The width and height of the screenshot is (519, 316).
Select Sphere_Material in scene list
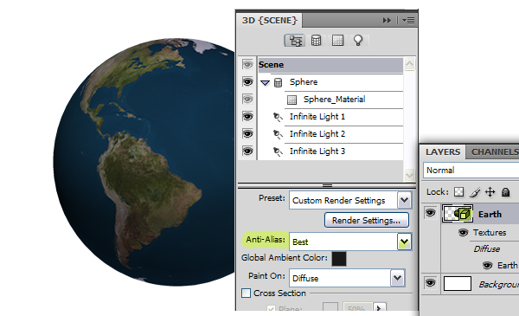coord(334,100)
